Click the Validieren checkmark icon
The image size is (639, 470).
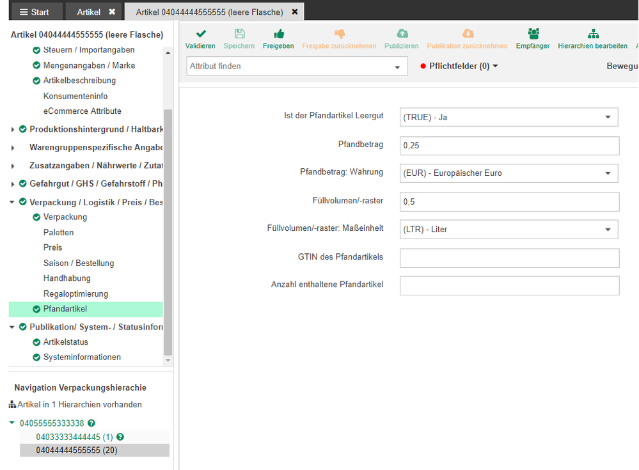[x=200, y=34]
